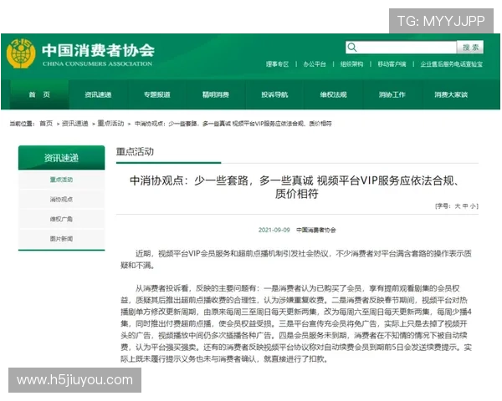The width and height of the screenshot is (502, 401).
Task: Go to 首页 in the main navigation bar
Action: click(39, 94)
